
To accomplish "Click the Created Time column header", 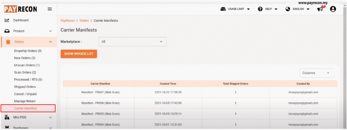I will coord(168,84).
